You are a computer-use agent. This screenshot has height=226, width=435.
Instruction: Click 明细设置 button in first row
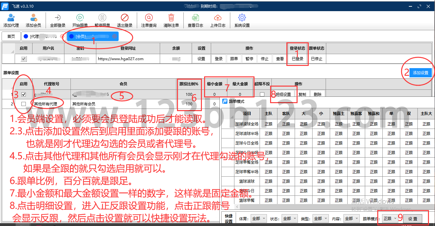coord(283,95)
